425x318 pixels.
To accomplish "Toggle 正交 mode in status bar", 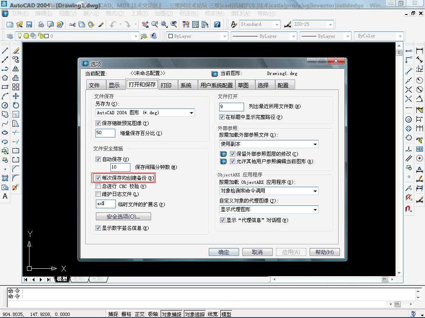I will 139,314.
